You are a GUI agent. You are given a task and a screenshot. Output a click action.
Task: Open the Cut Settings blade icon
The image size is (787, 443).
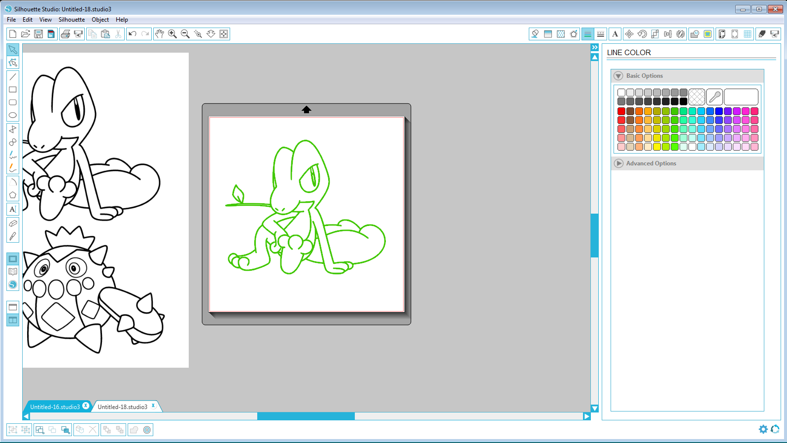[762, 34]
